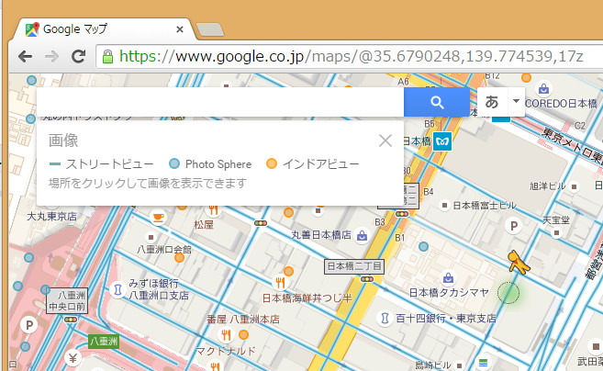The height and width of the screenshot is (371, 603).
Task: Close the 画像 imagery legend panel
Action: click(385, 141)
